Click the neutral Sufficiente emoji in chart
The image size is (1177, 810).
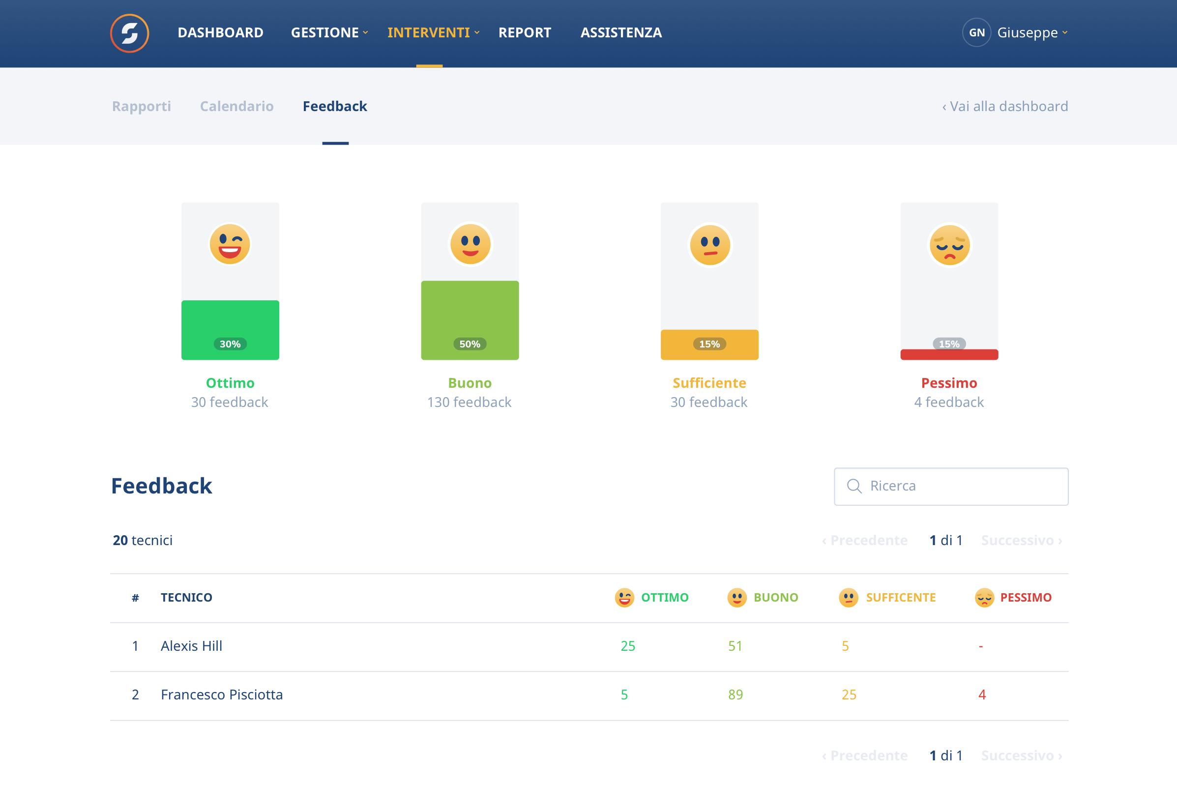coord(709,245)
